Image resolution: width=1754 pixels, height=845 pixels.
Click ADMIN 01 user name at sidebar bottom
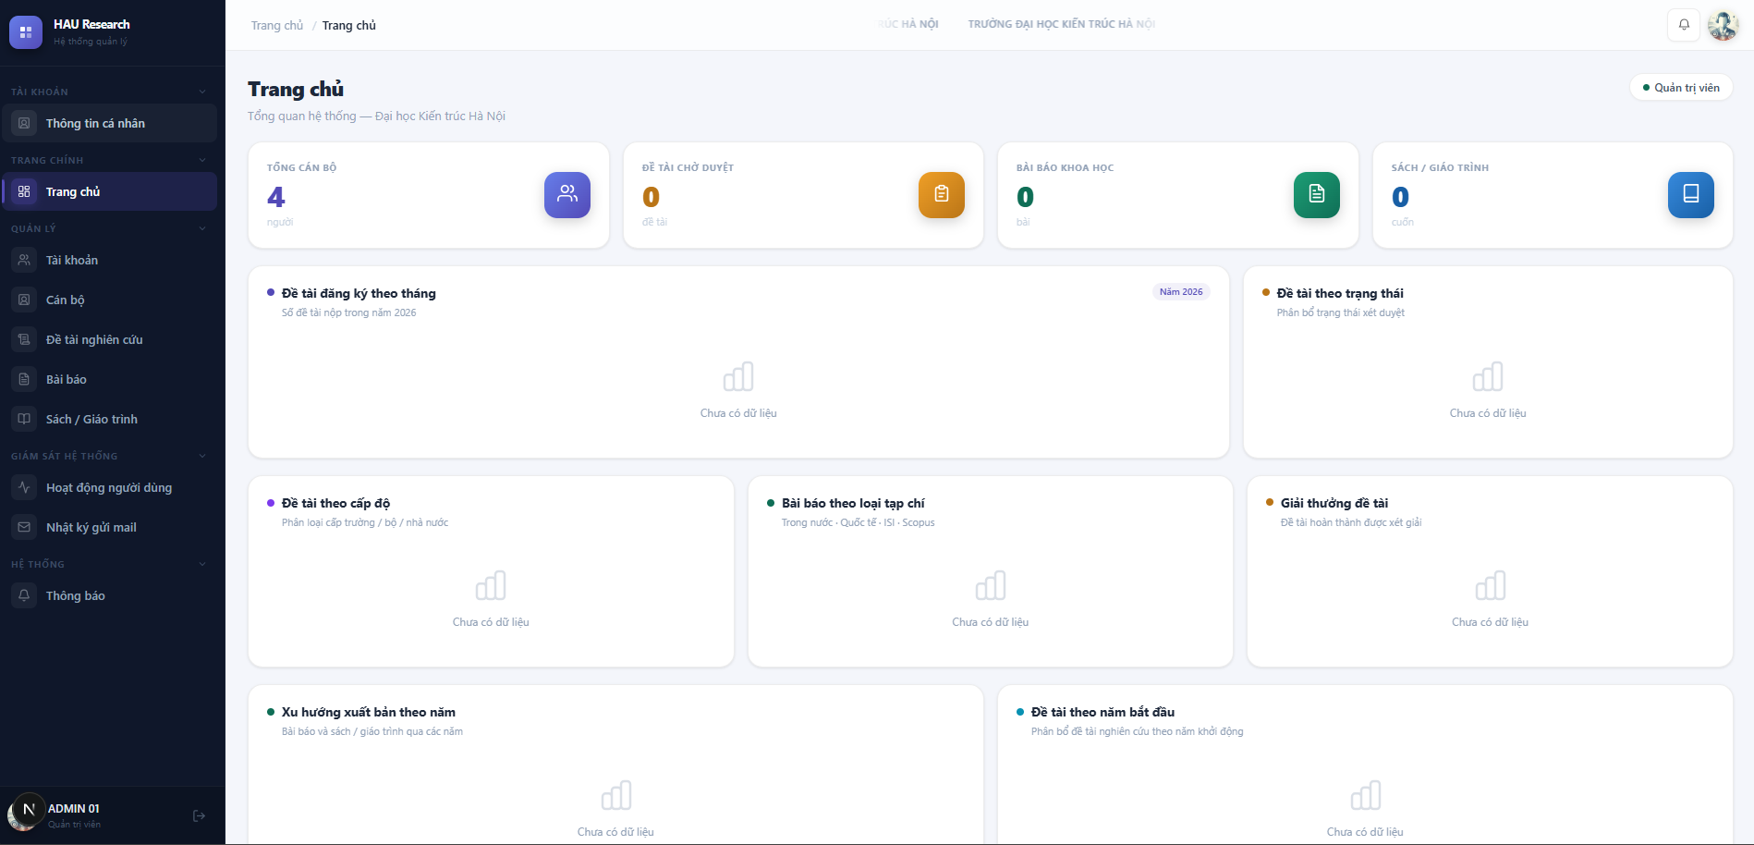coord(74,808)
